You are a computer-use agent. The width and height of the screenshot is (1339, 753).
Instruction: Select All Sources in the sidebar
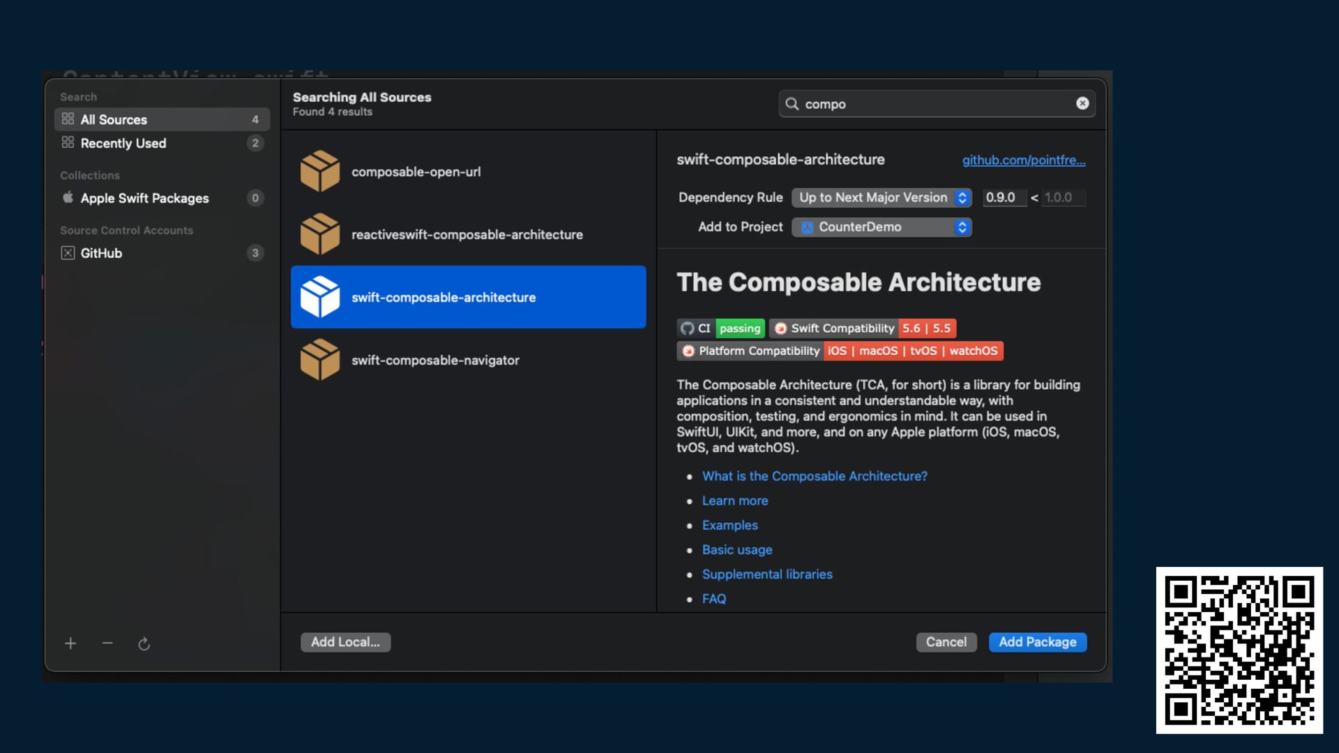click(x=162, y=119)
